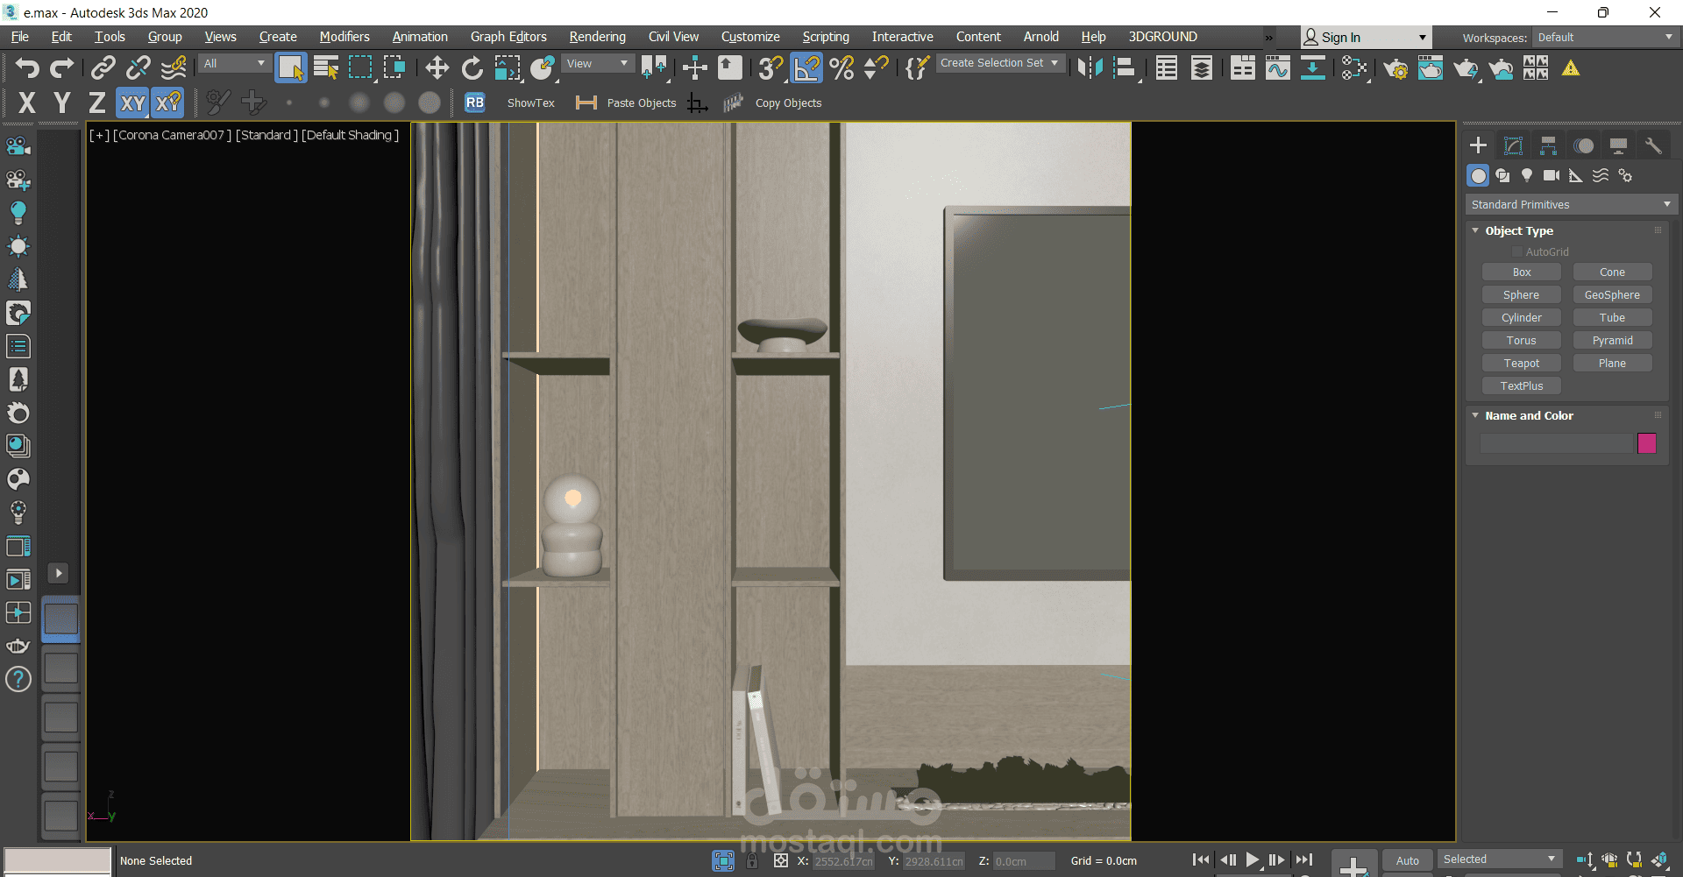The image size is (1683, 877).
Task: Open the Standard Primitives dropdown
Action: [x=1571, y=204]
